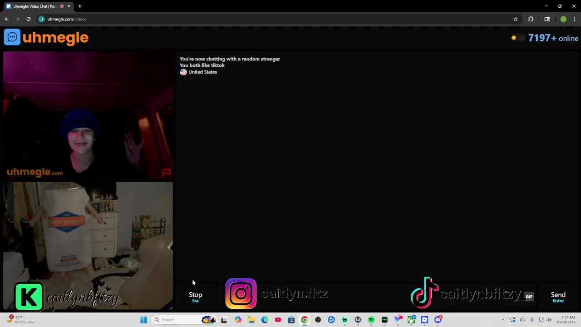The width and height of the screenshot is (581, 327).
Task: Open the Chrome extensions menu
Action: [x=531, y=19]
